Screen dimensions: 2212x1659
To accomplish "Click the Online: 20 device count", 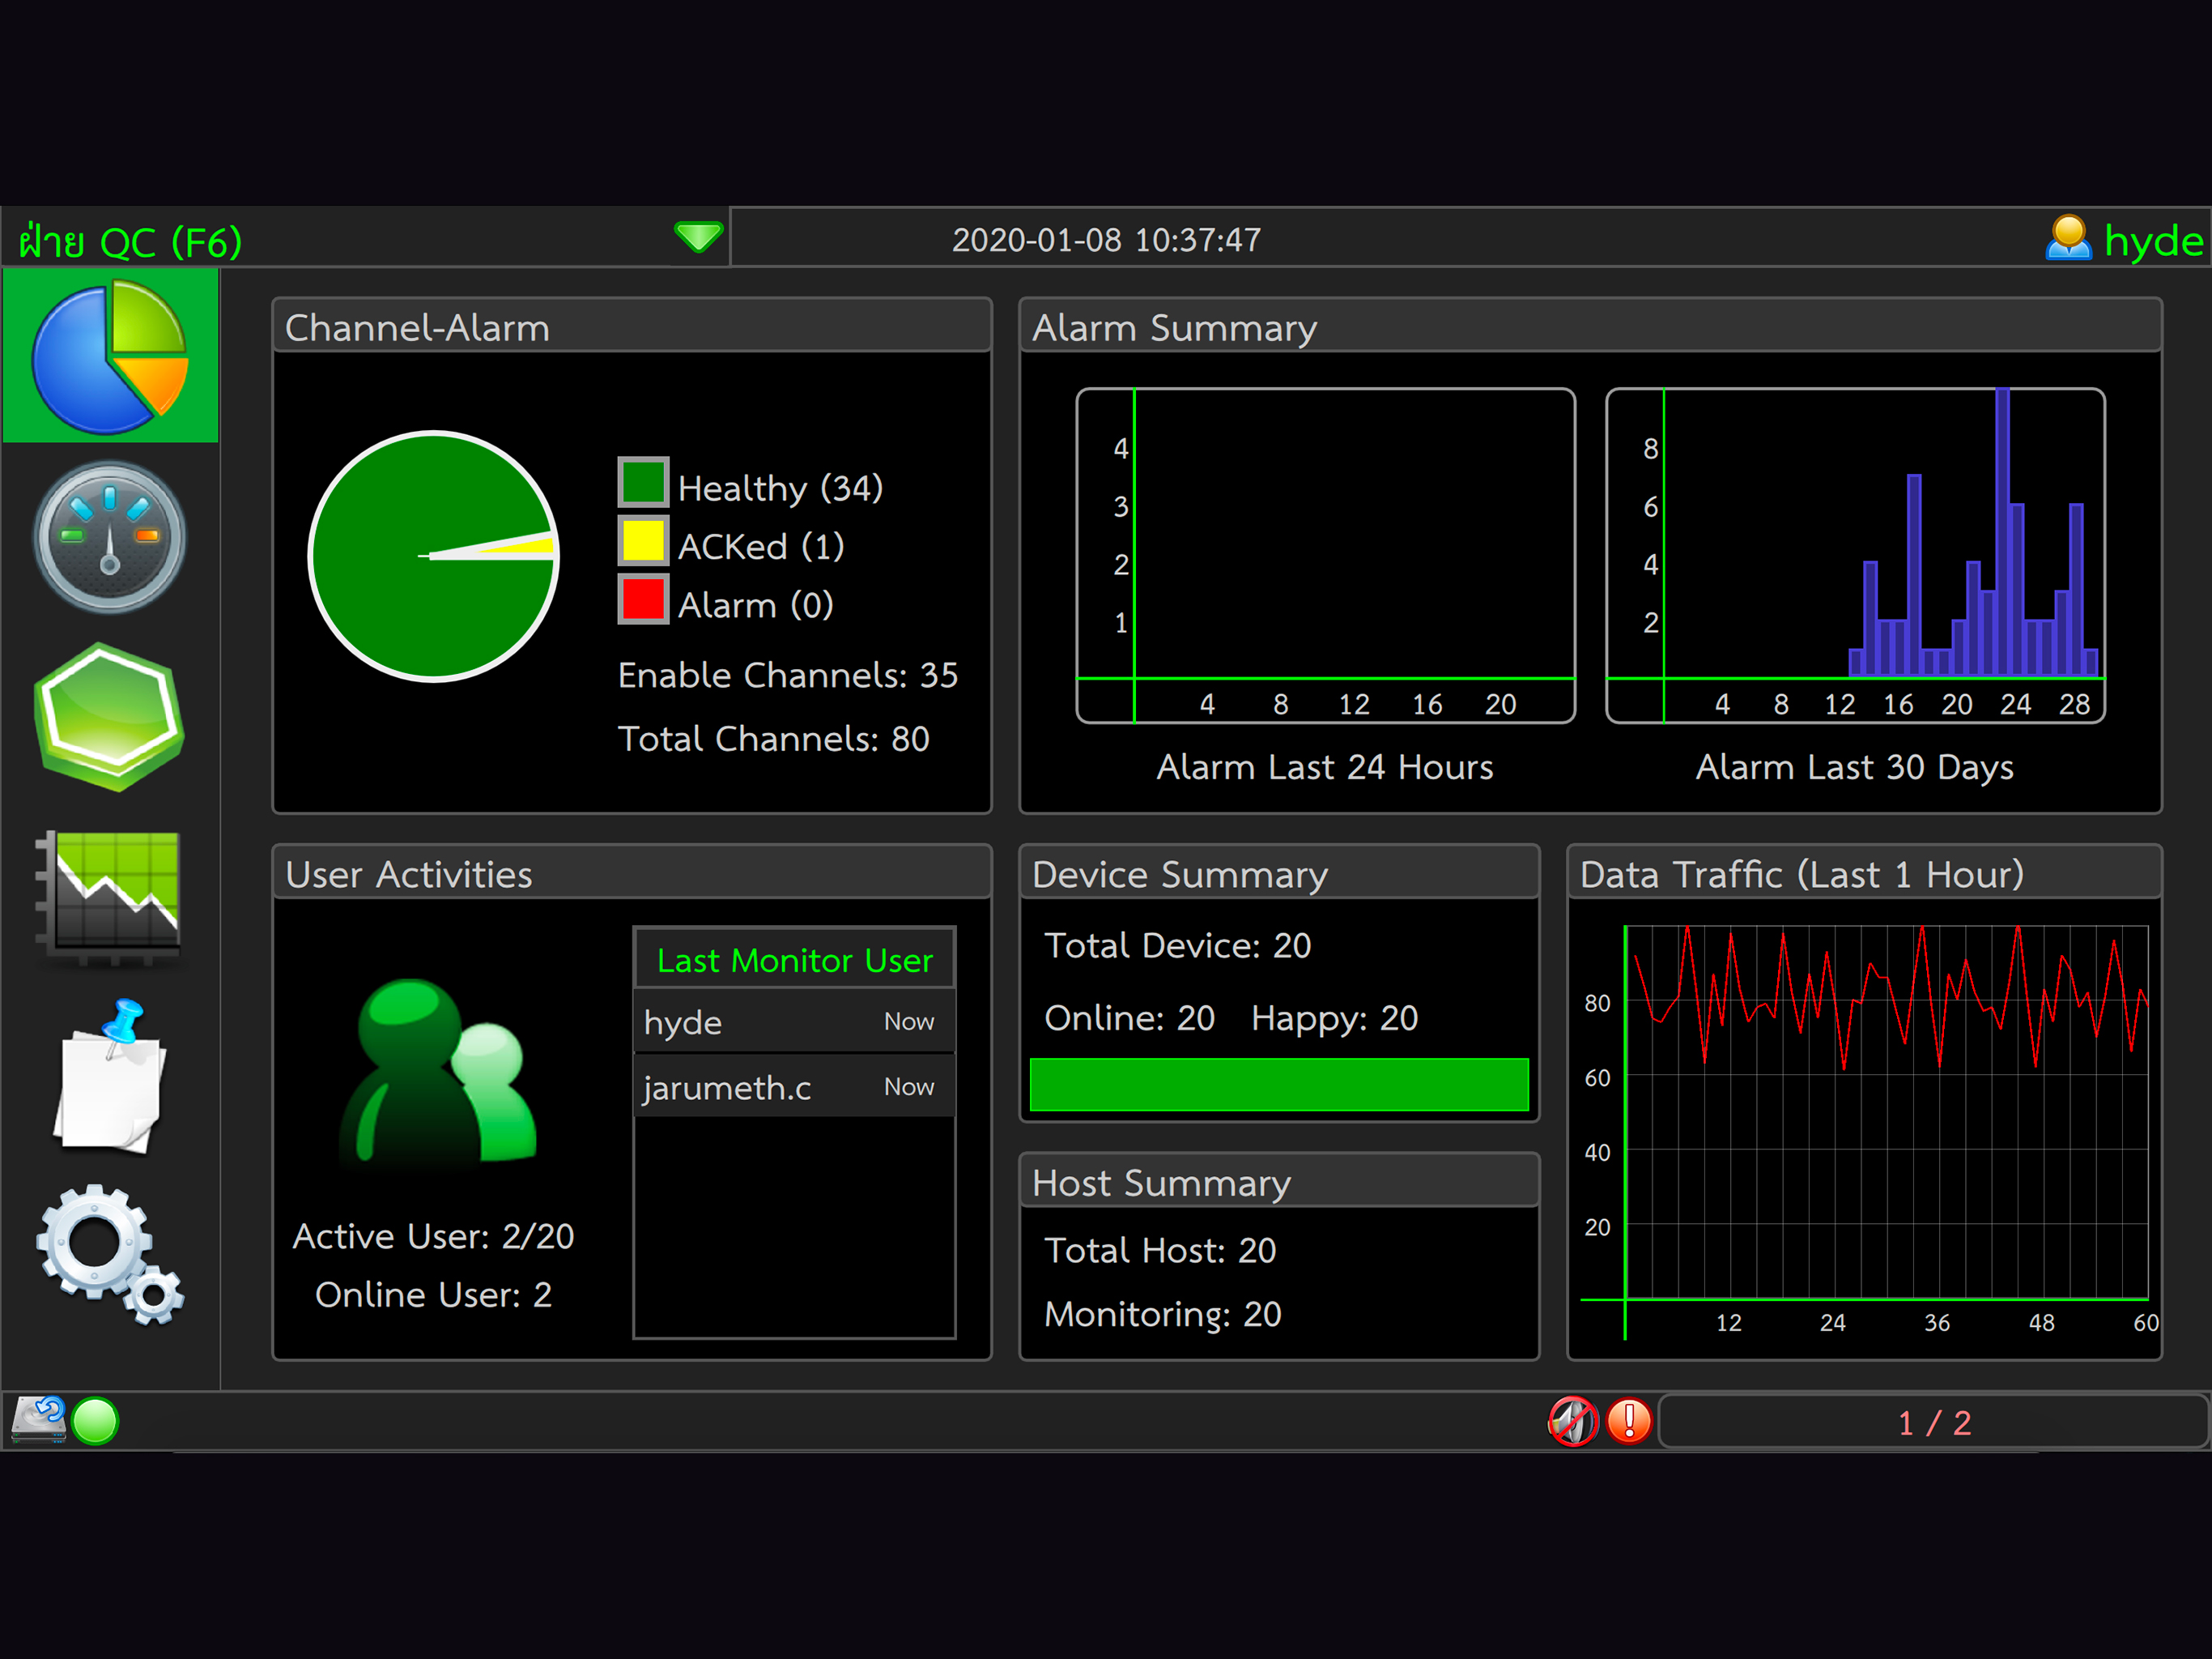I will pyautogui.click(x=1129, y=1017).
